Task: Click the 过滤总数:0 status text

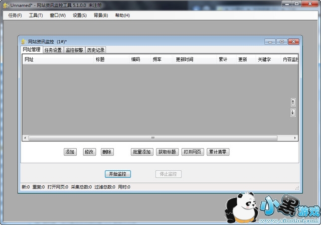Action: (105, 187)
